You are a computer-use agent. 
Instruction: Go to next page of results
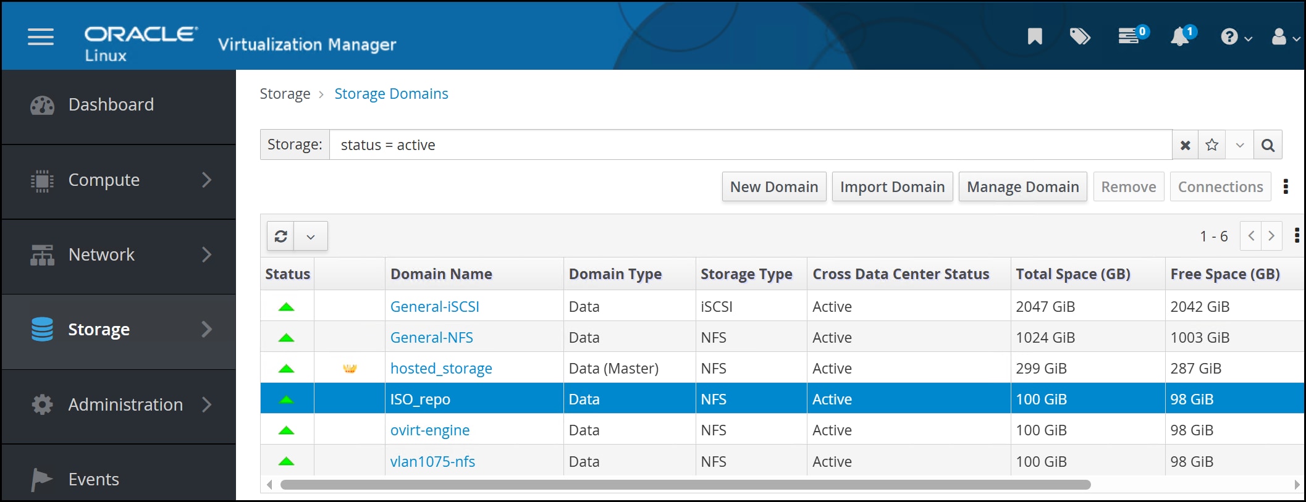1271,236
